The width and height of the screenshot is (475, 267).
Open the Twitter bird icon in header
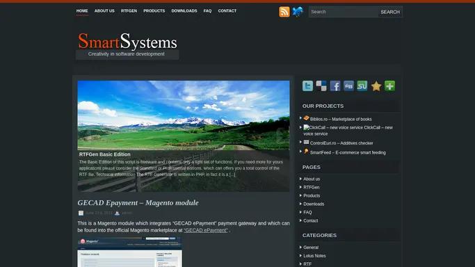tap(298, 12)
